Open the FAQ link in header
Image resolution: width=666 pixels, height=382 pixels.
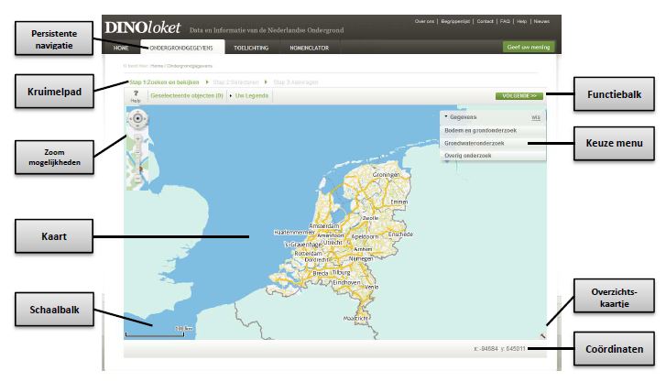pyautogui.click(x=505, y=20)
